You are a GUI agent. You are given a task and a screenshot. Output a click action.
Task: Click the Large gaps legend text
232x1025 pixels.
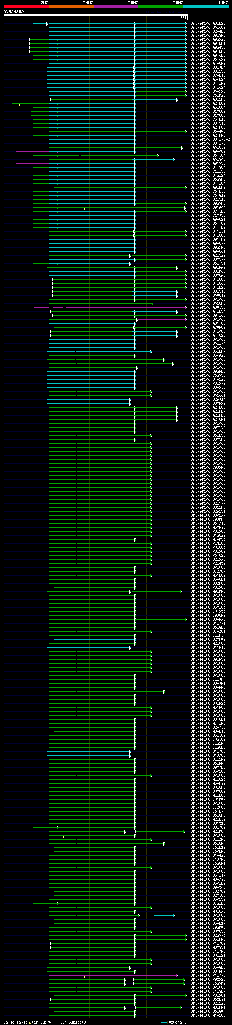(45, 1022)
